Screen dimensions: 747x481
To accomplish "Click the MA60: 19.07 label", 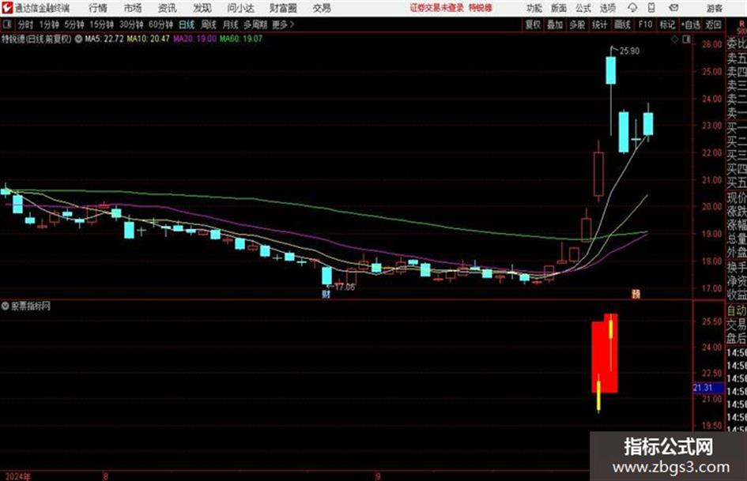I will (x=240, y=39).
